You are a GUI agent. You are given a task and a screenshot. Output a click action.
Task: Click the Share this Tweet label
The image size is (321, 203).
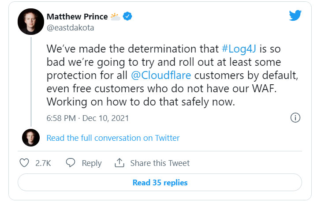pyautogui.click(x=160, y=163)
